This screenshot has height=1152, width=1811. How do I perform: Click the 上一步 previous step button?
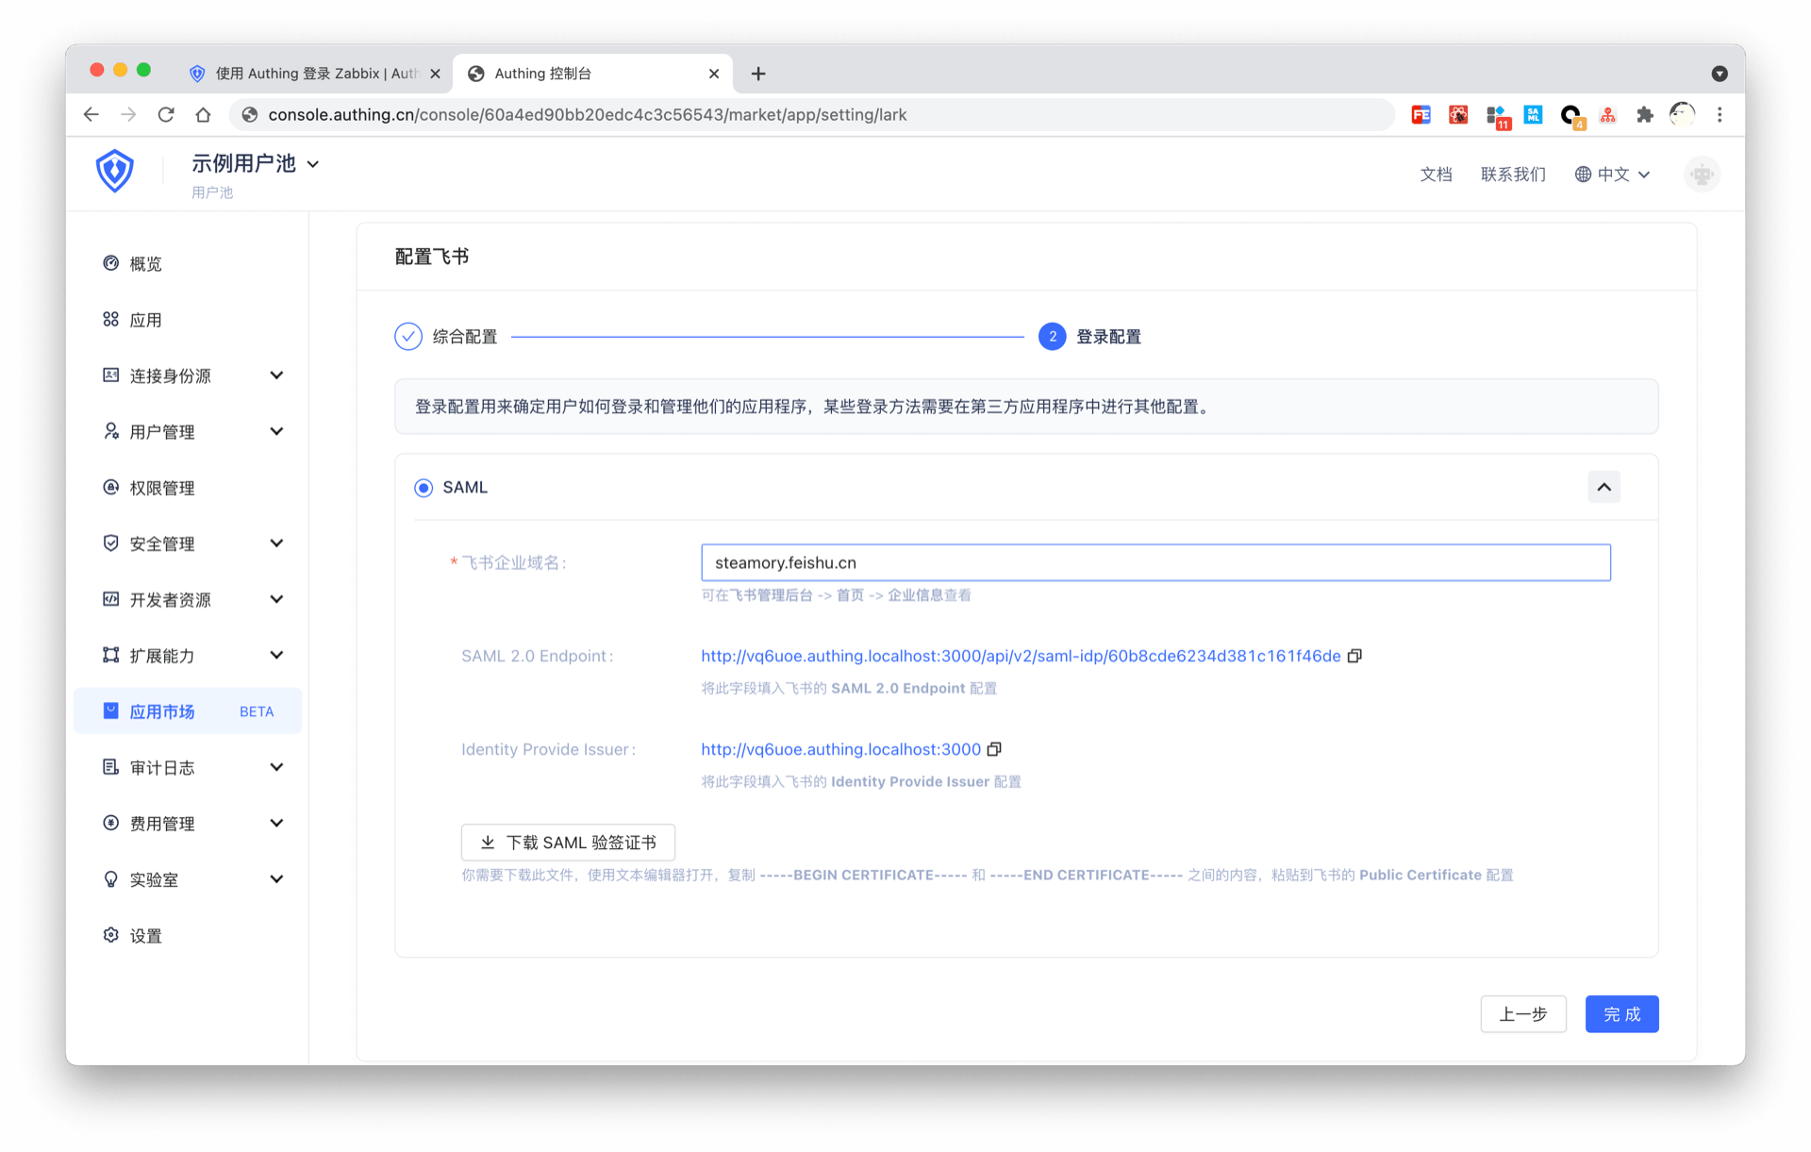[1522, 1014]
